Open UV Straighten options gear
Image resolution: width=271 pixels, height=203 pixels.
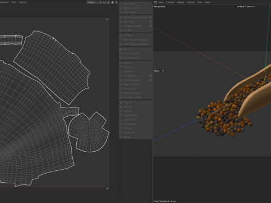151,76
